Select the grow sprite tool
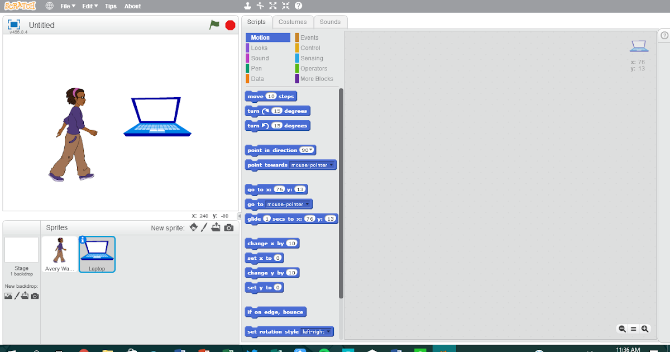This screenshot has height=352, width=670. pos(272,6)
